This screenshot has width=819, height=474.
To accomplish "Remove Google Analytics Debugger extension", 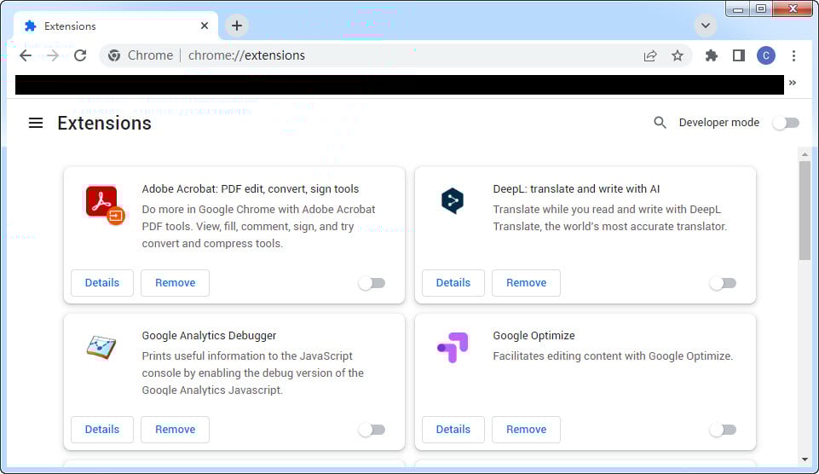I will point(175,430).
